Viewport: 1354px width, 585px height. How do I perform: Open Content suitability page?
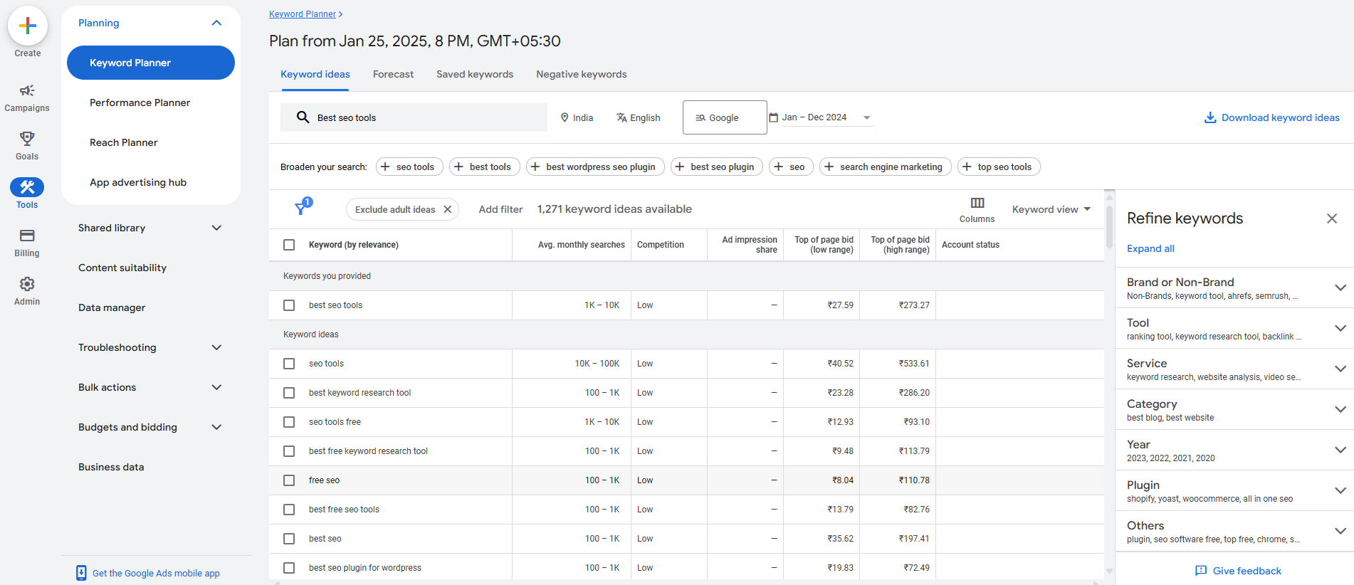122,268
